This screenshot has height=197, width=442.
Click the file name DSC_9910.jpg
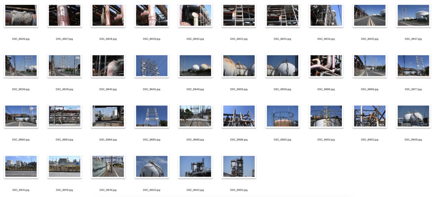coord(21,190)
